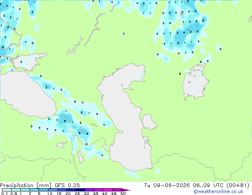Select the 2–5 mm legend color swatch
Screen dimensions: 252x195
coord(34,190)
